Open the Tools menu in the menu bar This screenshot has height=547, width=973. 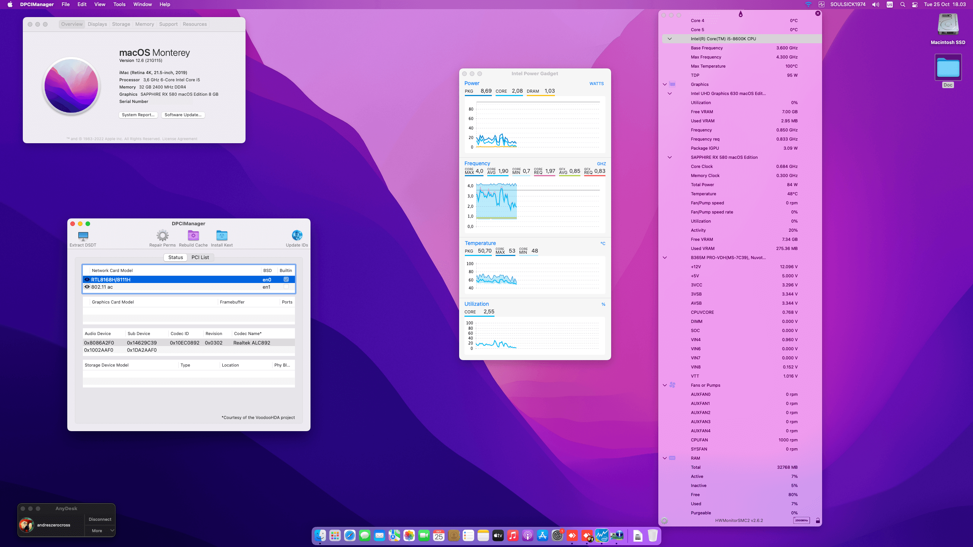tap(119, 5)
